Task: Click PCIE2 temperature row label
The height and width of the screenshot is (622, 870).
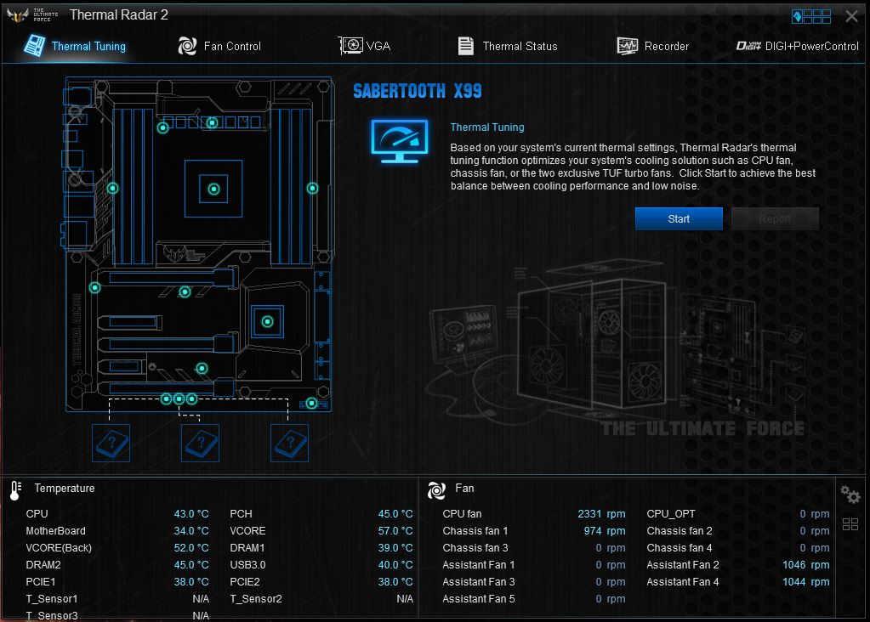Action: tap(245, 581)
